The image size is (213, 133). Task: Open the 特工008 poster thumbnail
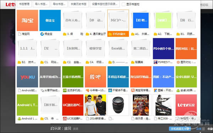click(x=164, y=105)
